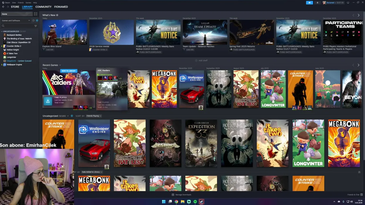Click the recent activity clock filter icon
The image size is (365, 205).
pos(33,20)
